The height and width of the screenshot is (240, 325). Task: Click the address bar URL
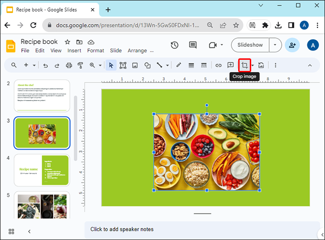[127, 25]
